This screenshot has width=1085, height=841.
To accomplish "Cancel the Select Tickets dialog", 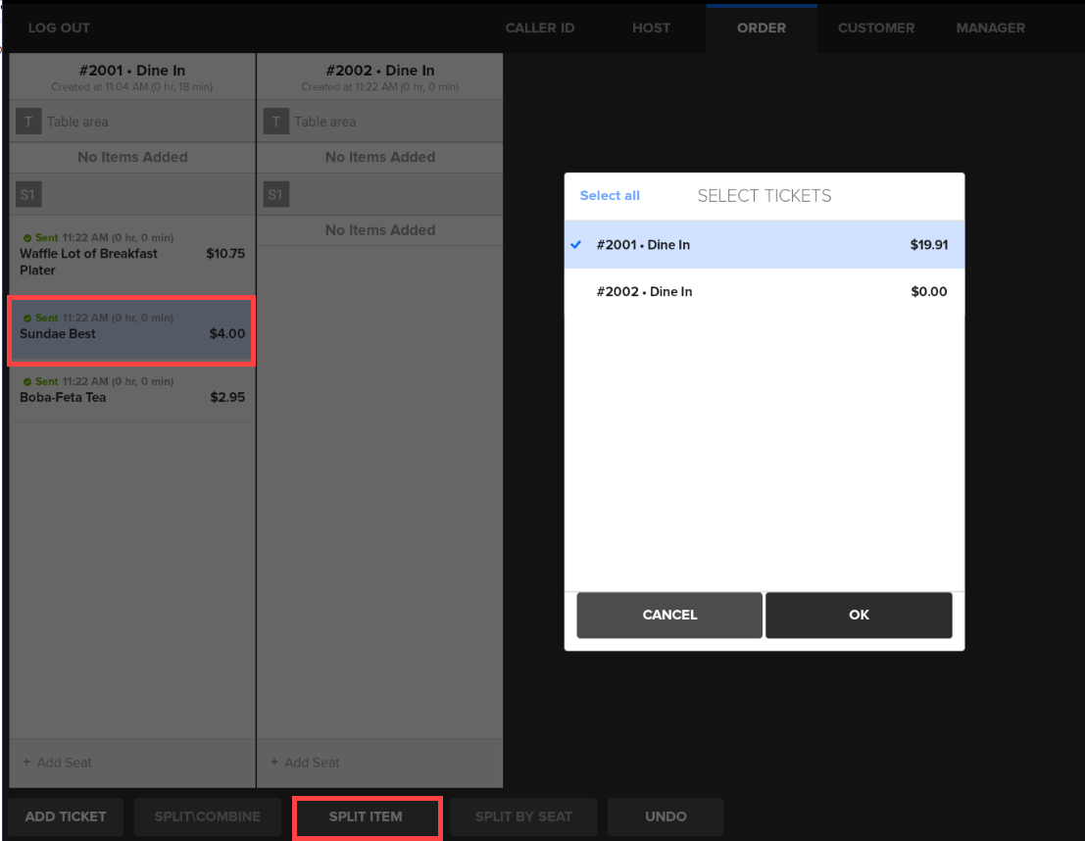I will [x=669, y=615].
